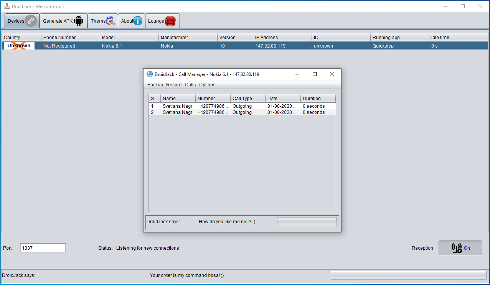The image size is (490, 285).
Task: Click the DroidJack title bar app icon
Action: (x=7, y=6)
